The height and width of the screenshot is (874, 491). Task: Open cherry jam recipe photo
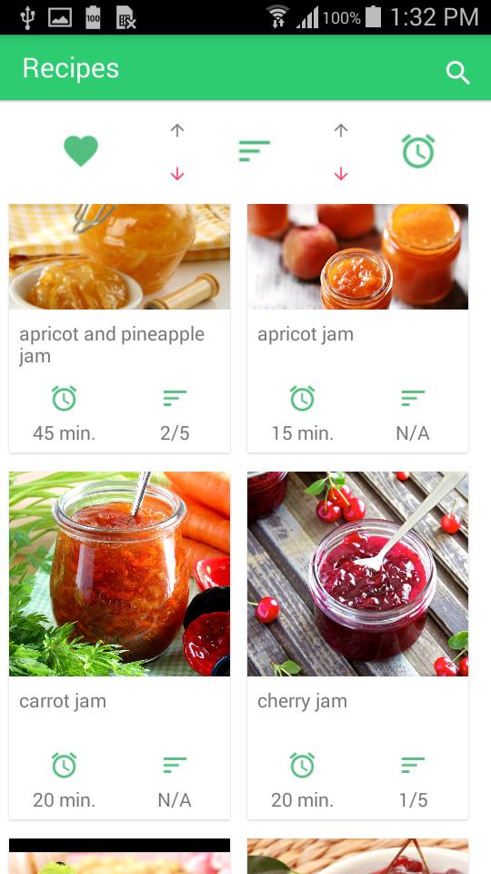(x=357, y=574)
